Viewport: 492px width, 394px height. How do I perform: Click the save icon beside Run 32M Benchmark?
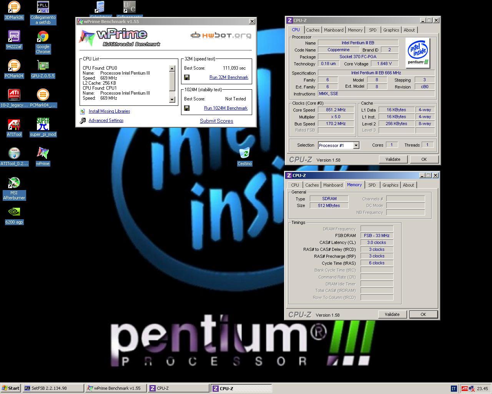[187, 78]
